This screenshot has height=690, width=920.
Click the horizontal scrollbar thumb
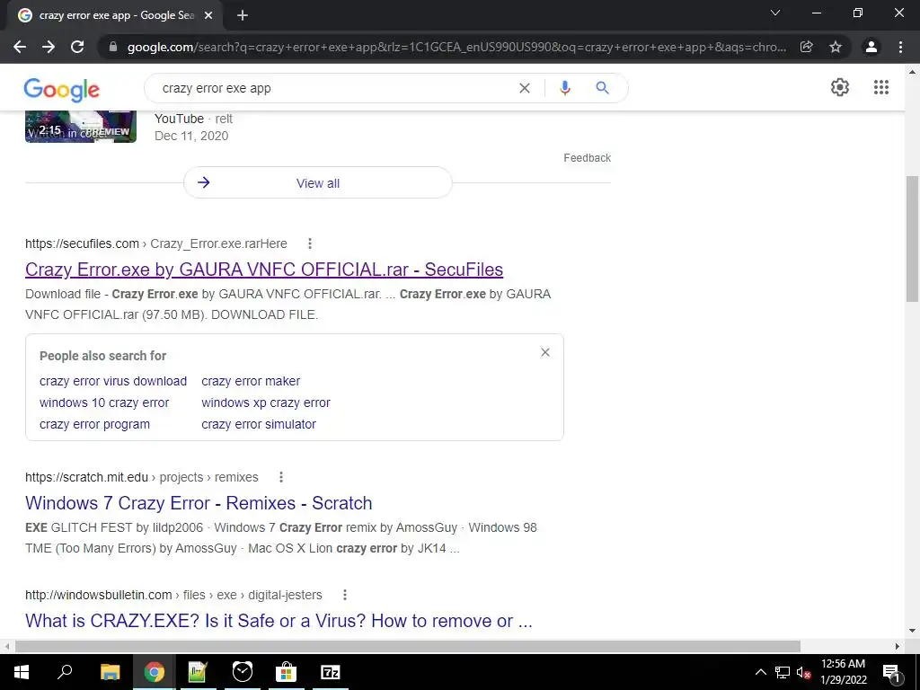click(x=408, y=646)
